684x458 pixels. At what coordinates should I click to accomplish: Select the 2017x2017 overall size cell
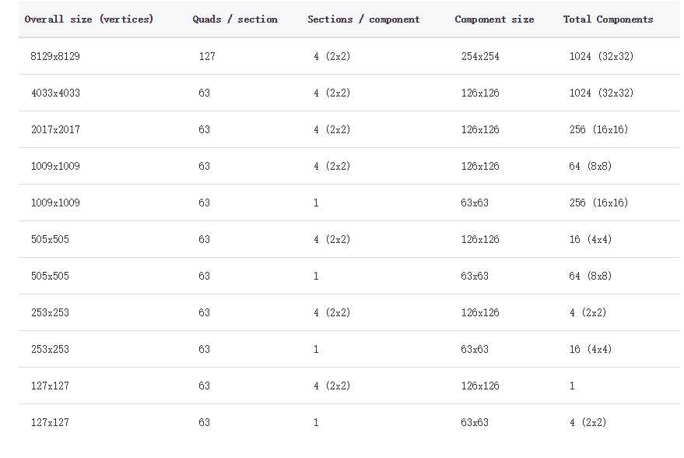tap(55, 129)
